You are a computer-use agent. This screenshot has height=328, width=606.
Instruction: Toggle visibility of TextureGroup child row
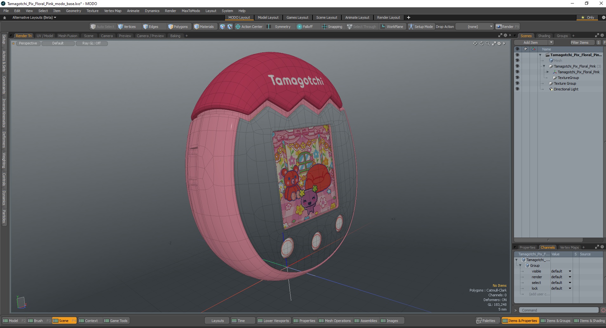(517, 77)
